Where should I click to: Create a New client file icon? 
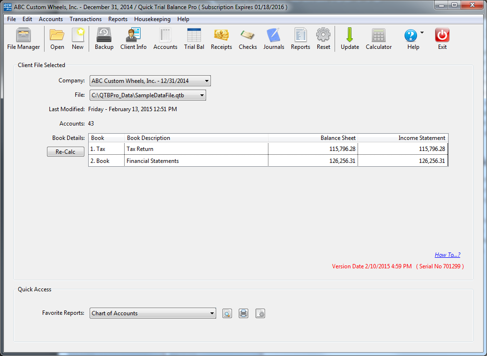(x=78, y=38)
